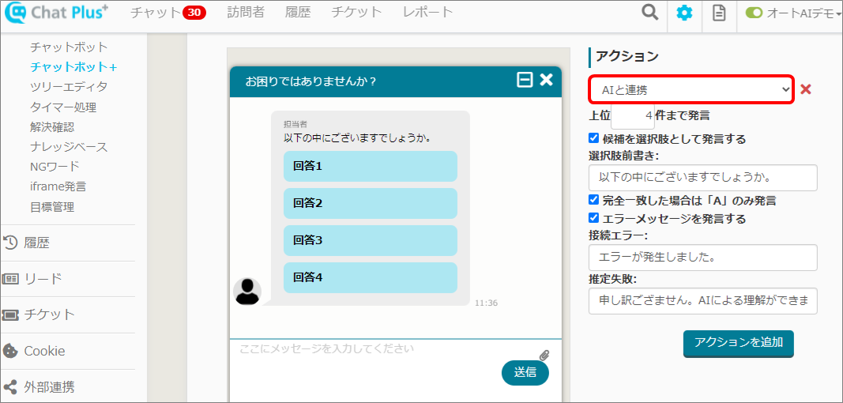Minimize the chat widget window

pos(525,80)
